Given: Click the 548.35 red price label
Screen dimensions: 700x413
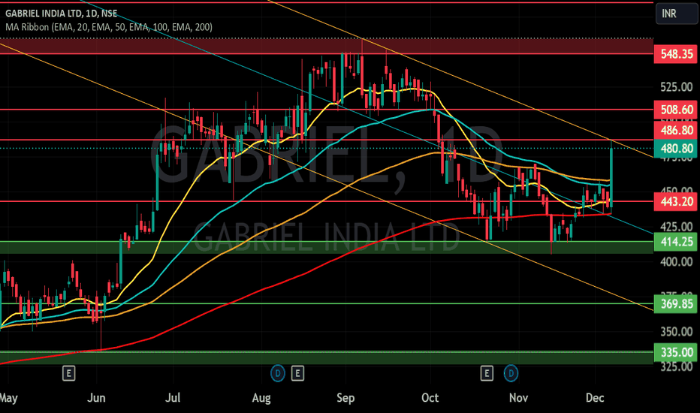Looking at the screenshot, I should 675,54.
